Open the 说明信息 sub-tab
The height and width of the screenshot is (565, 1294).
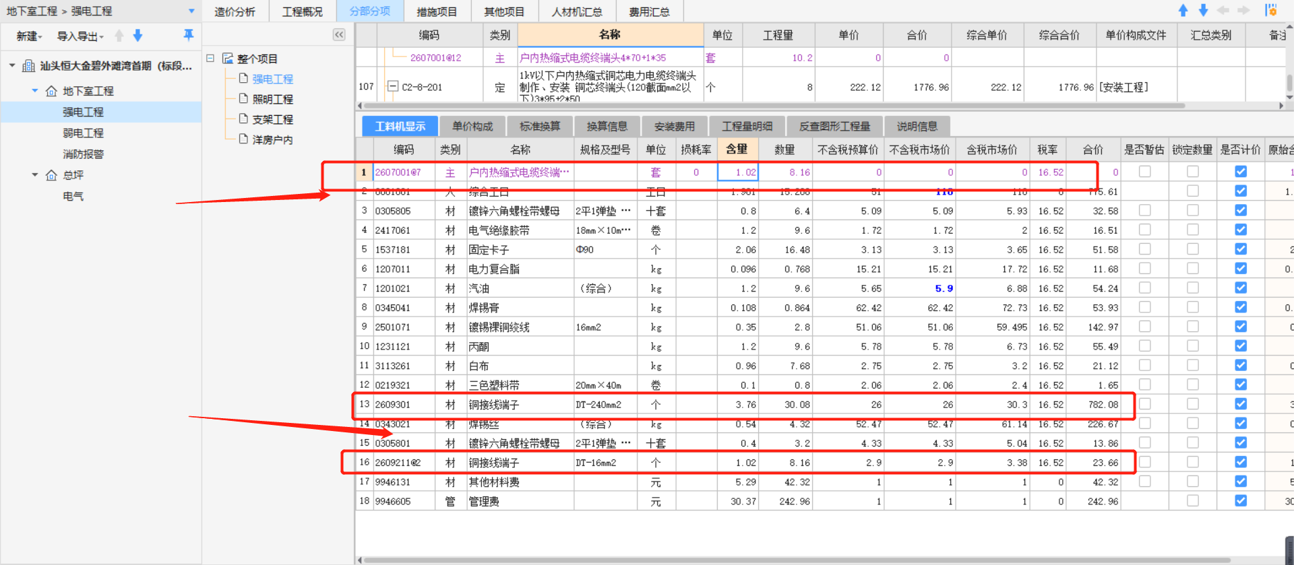pos(917,126)
